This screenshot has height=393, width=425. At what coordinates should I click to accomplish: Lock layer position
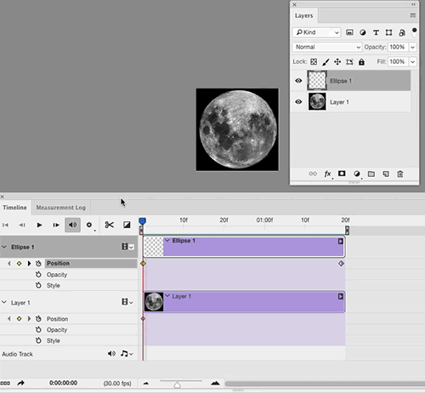point(337,62)
